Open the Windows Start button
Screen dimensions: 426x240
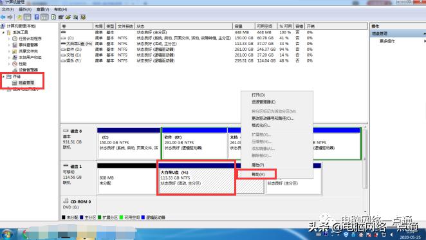coord(6,234)
